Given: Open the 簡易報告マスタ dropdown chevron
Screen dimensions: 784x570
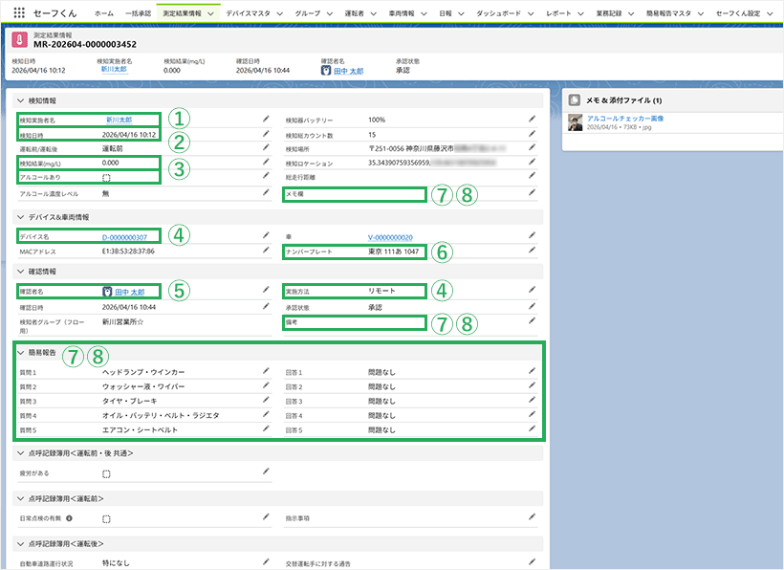Looking at the screenshot, I should (x=701, y=13).
